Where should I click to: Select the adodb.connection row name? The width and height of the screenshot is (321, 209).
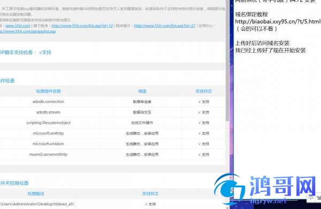pos(48,102)
